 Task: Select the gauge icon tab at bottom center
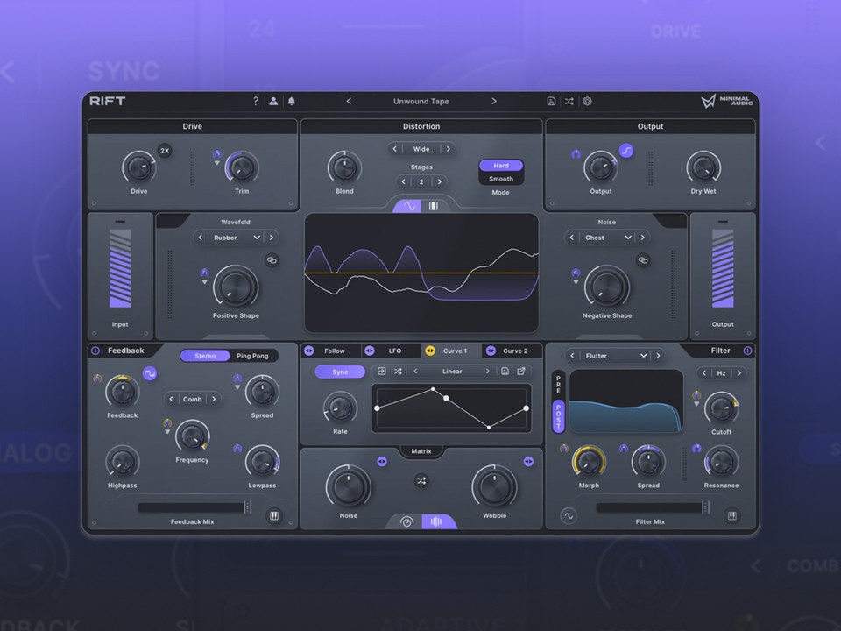tap(406, 521)
